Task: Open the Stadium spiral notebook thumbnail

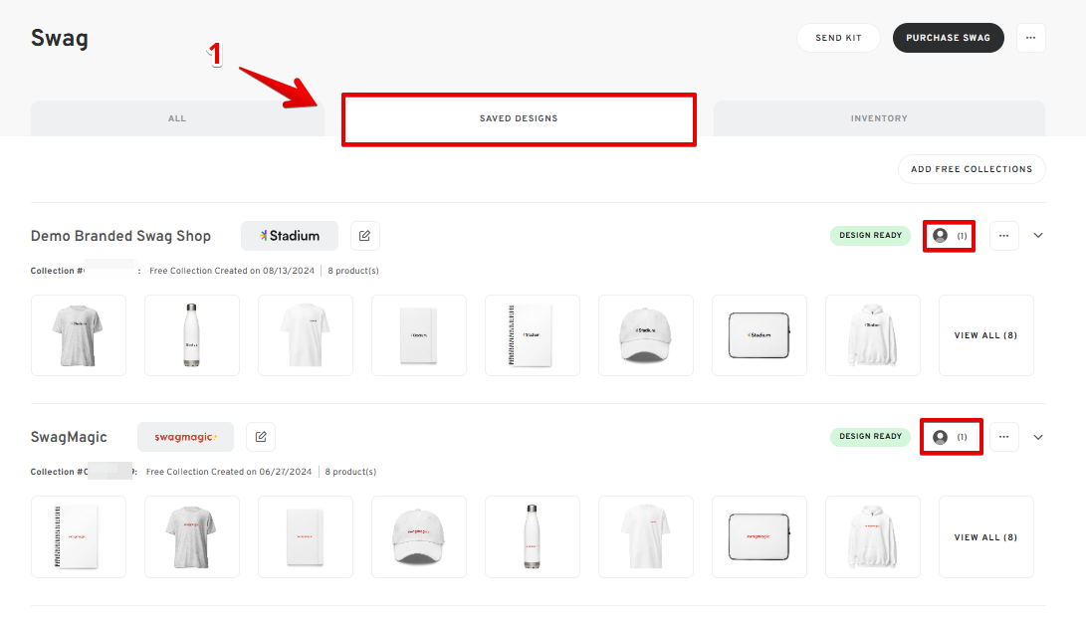Action: pyautogui.click(x=533, y=335)
